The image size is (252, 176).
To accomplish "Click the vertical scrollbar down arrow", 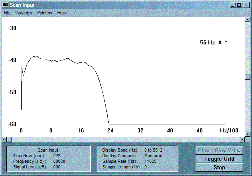I will click(x=248, y=134).
